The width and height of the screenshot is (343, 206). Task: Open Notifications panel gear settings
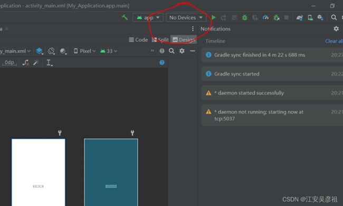pos(336,29)
